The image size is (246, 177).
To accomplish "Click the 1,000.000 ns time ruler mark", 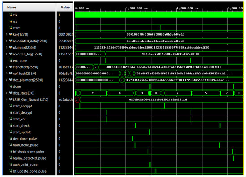I will point(137,8).
